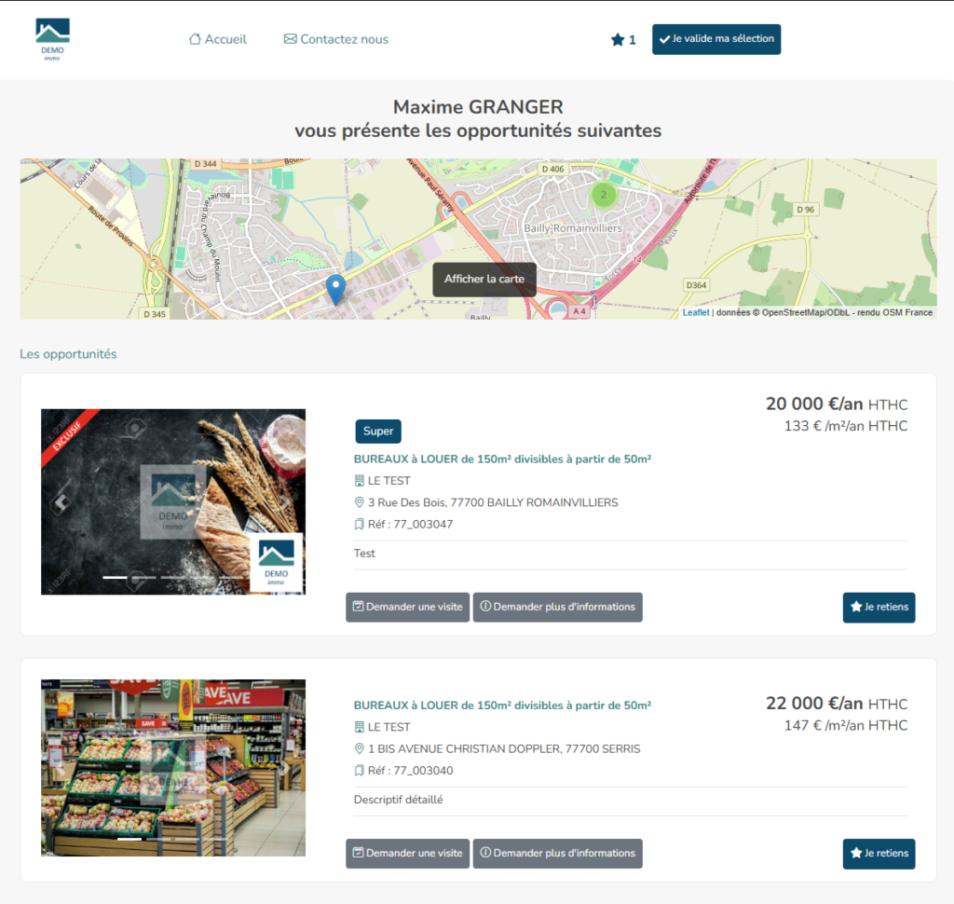Ask more information on listing 77_003047
This screenshot has width=954, height=904.
click(x=557, y=607)
